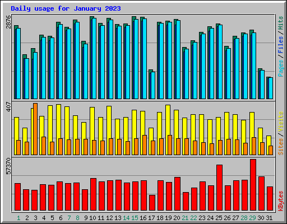
Task: Click the 'KBytes' legend label
Action: pyautogui.click(x=281, y=201)
